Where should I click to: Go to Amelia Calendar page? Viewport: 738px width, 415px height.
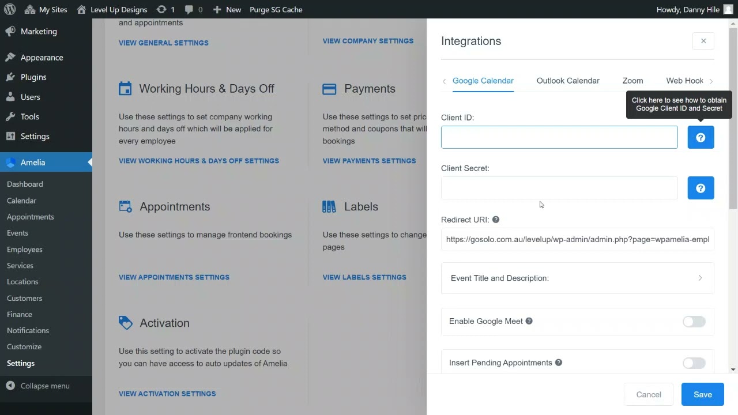(21, 201)
